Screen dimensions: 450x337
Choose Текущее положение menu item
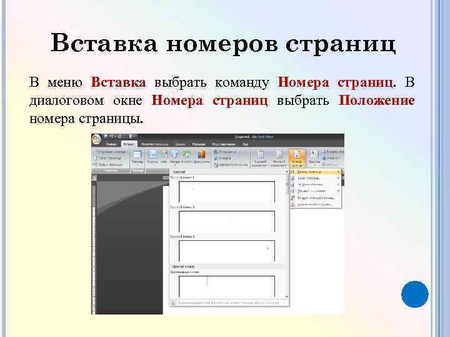[316, 191]
